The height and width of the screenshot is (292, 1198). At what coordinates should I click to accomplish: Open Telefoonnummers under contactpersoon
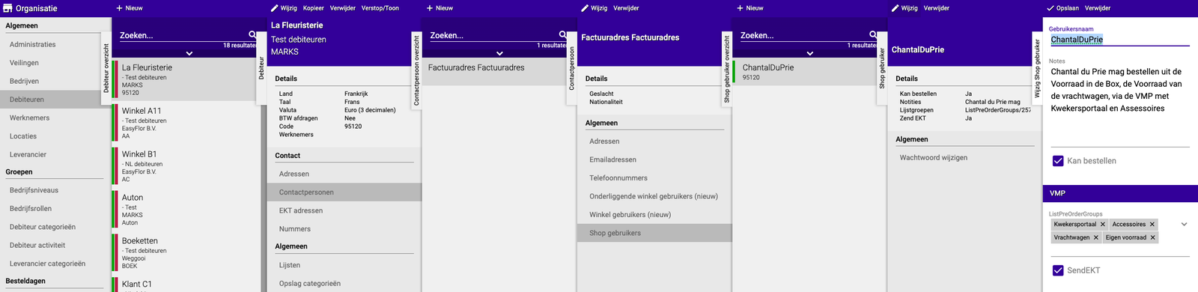tap(654, 178)
